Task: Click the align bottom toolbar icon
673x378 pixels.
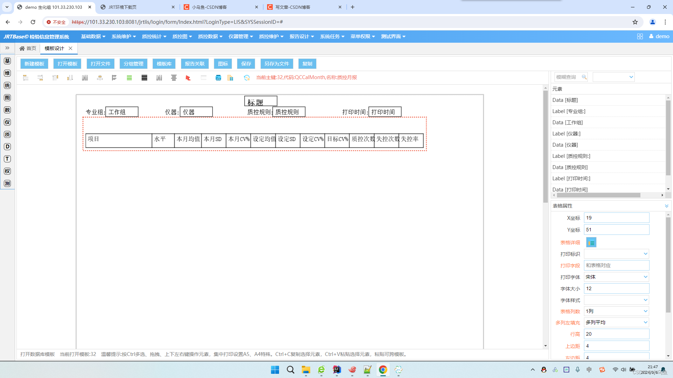Action: point(70,78)
